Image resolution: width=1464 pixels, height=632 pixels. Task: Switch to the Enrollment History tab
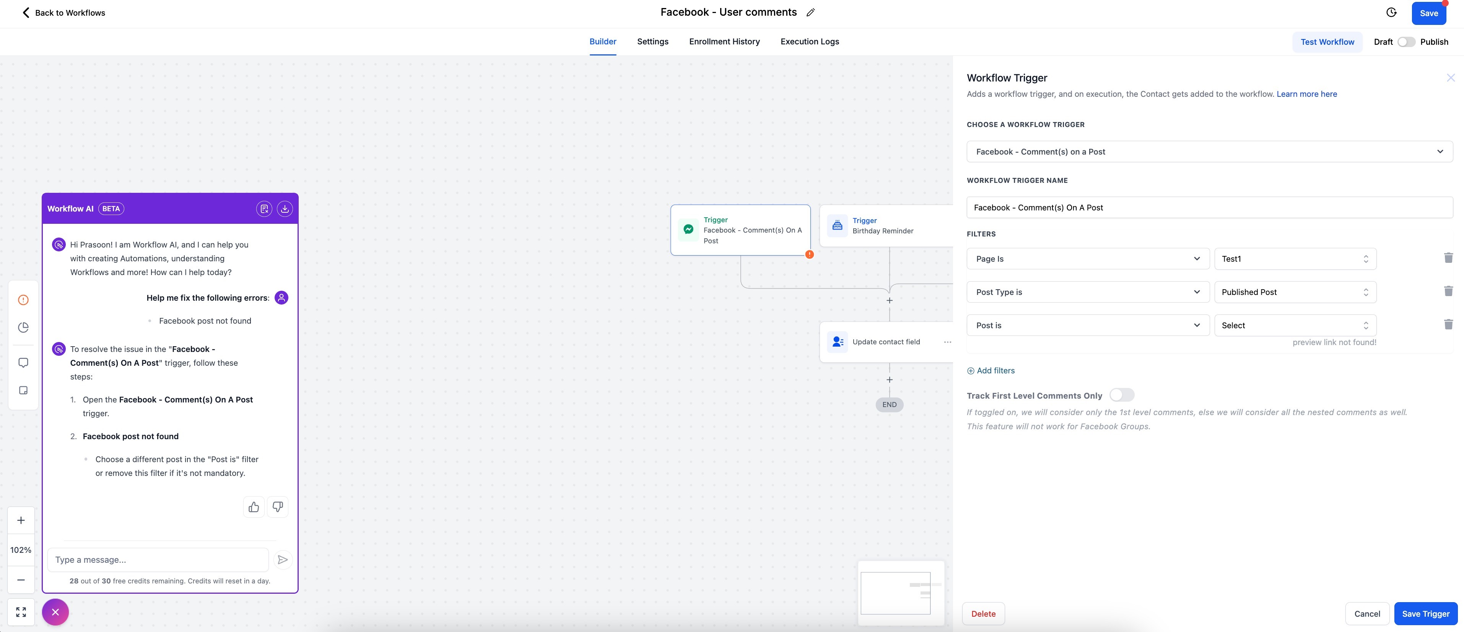(724, 41)
